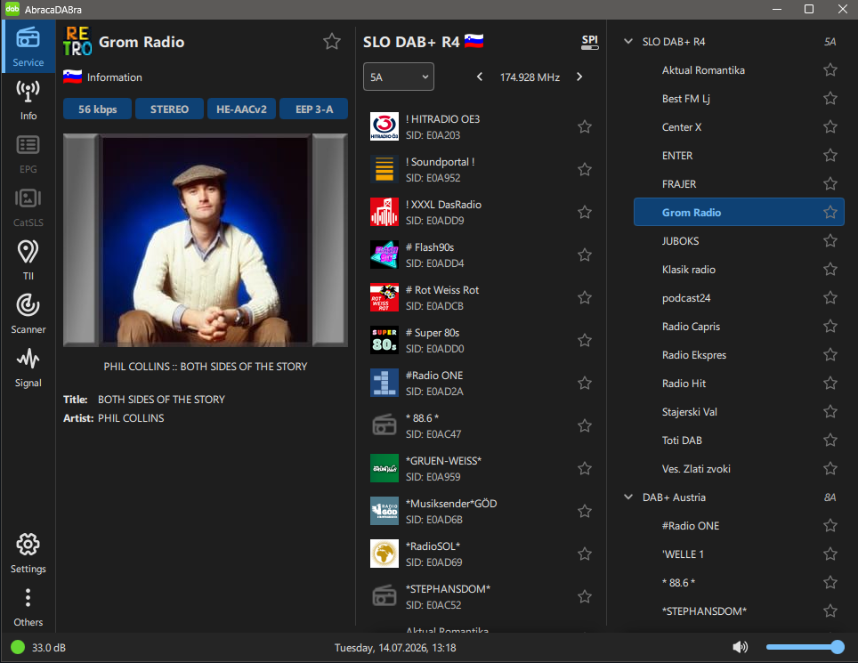Open the Service sidebar page
Screen dimensions: 858x663
pos(28,47)
